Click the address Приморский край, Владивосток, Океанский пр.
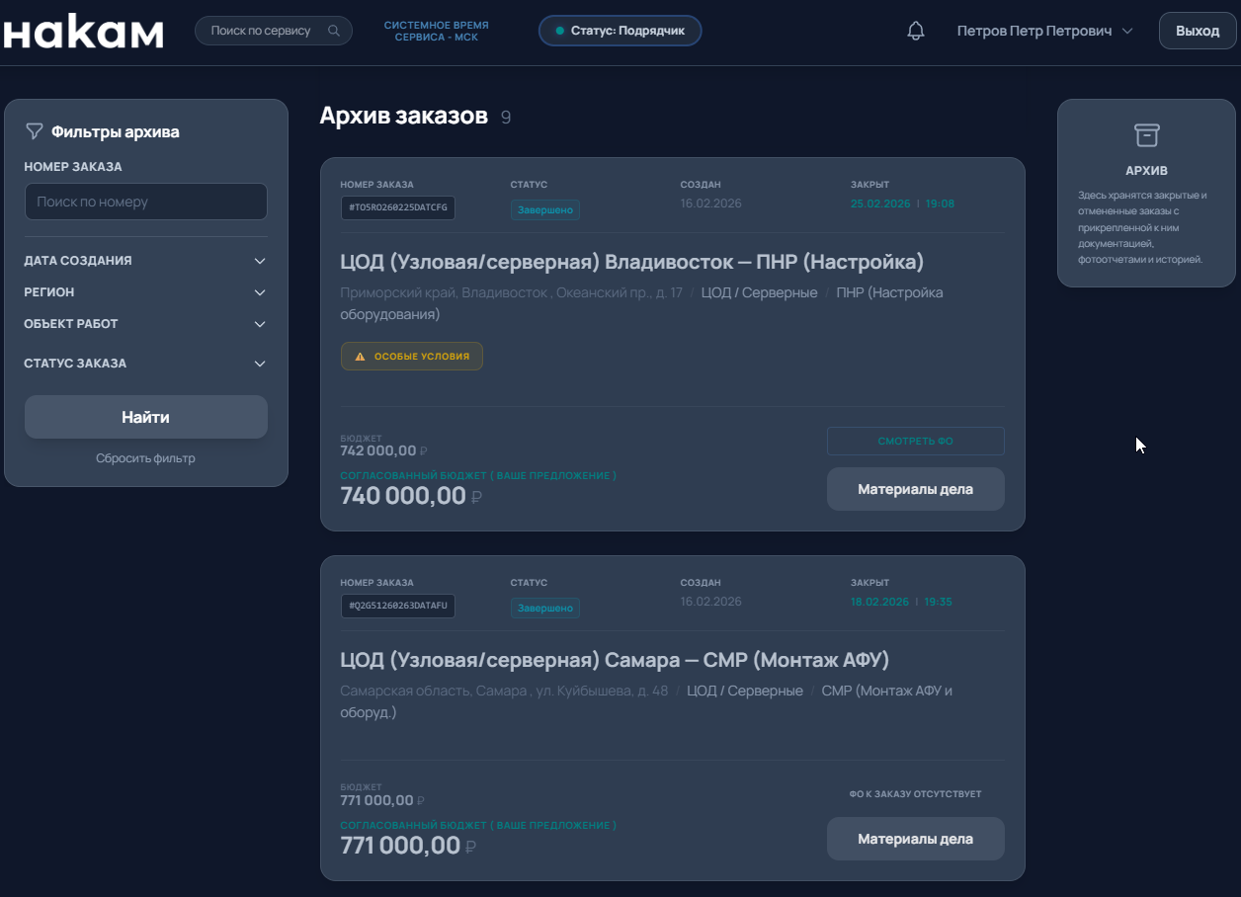The width and height of the screenshot is (1241, 897). [x=511, y=292]
